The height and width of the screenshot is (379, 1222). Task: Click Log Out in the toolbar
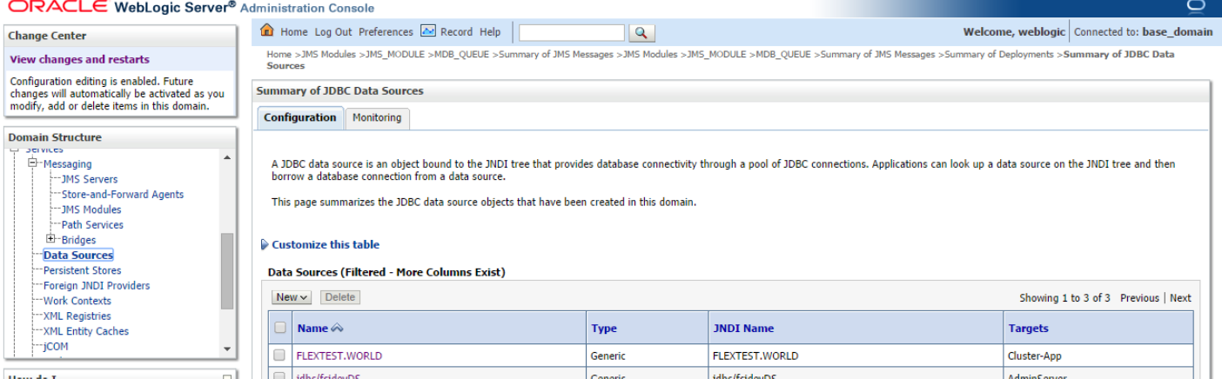(333, 32)
